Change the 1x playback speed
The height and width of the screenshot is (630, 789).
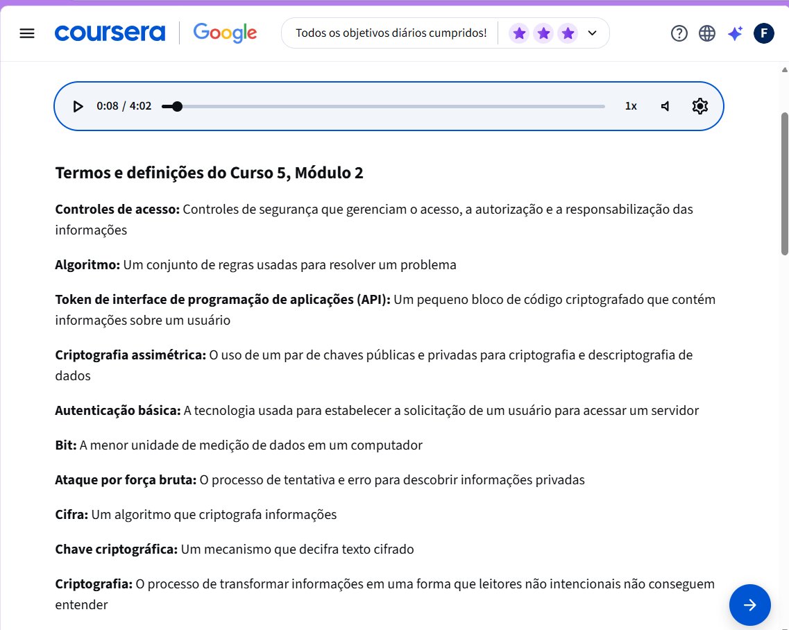(x=631, y=106)
